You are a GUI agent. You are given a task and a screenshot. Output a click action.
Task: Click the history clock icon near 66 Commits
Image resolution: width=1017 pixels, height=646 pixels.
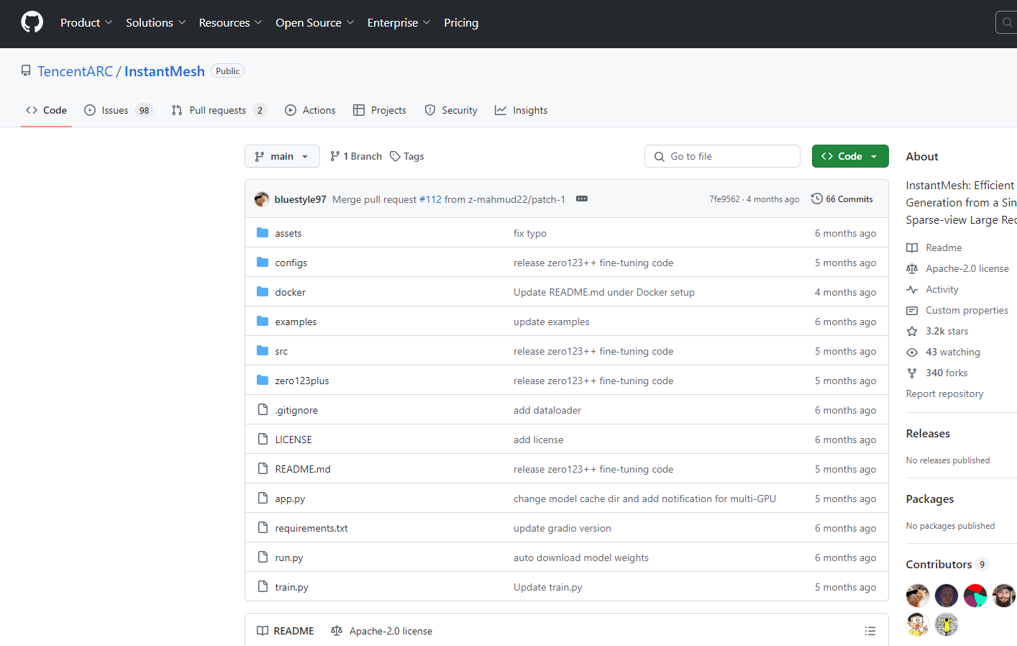(817, 199)
